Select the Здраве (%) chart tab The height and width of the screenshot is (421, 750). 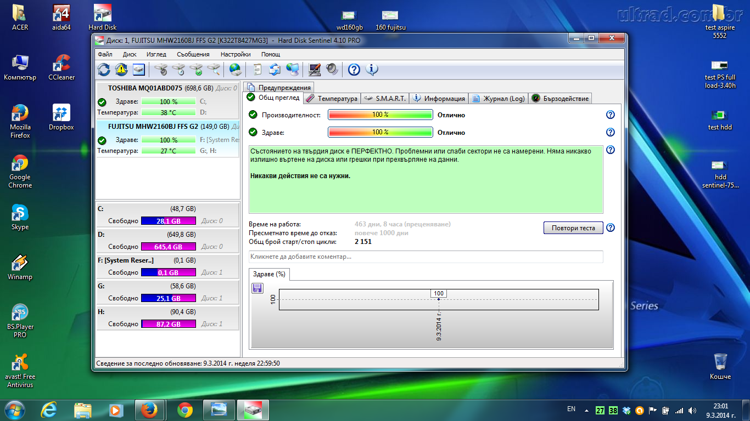(x=269, y=274)
